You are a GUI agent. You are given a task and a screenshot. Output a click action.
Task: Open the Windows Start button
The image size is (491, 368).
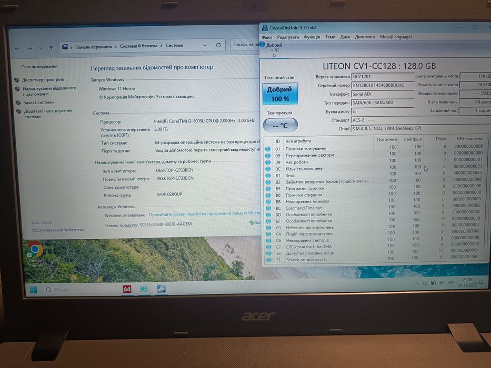(x=34, y=290)
